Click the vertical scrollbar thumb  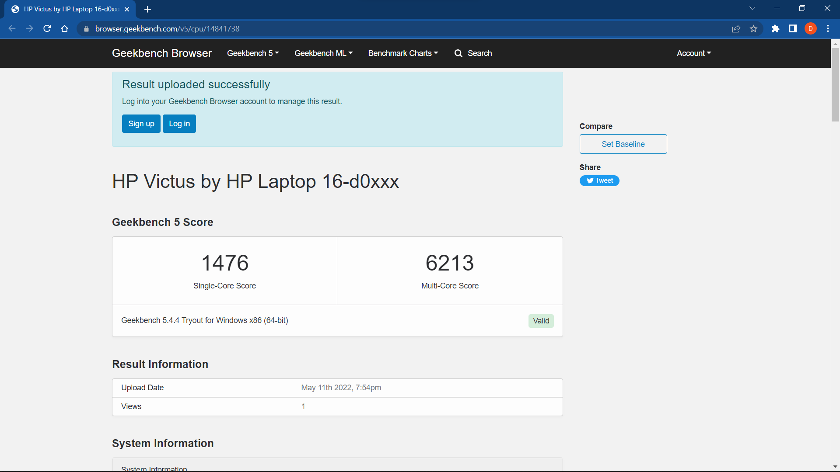[835, 85]
